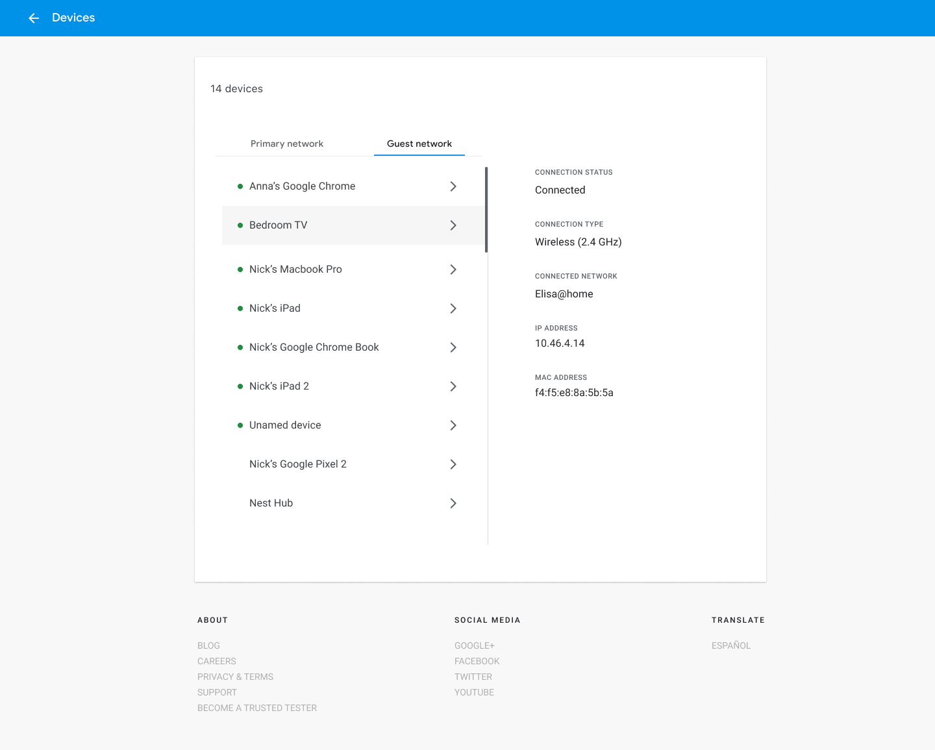
Task: Open the BLOG footer link
Action: click(x=208, y=645)
